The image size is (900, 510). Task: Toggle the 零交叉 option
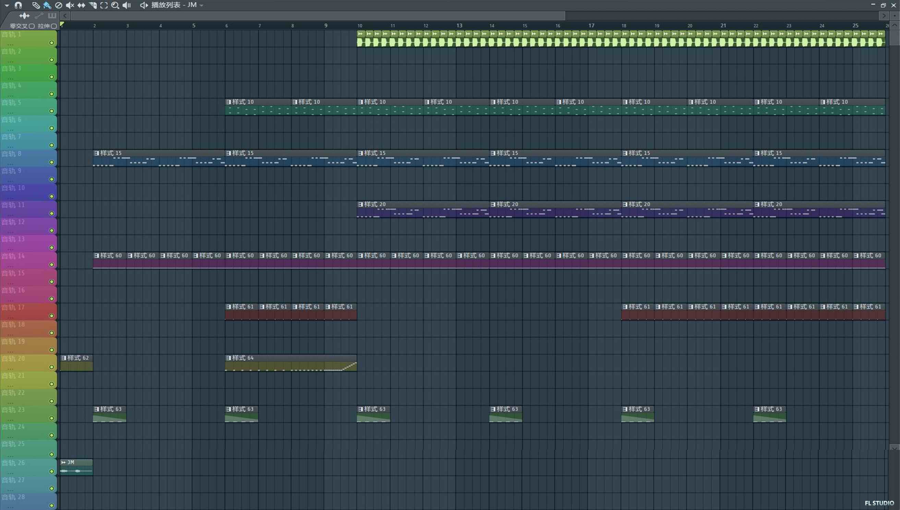(22, 26)
